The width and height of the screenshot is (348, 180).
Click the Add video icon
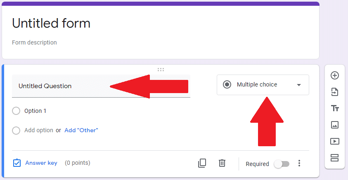point(335,141)
